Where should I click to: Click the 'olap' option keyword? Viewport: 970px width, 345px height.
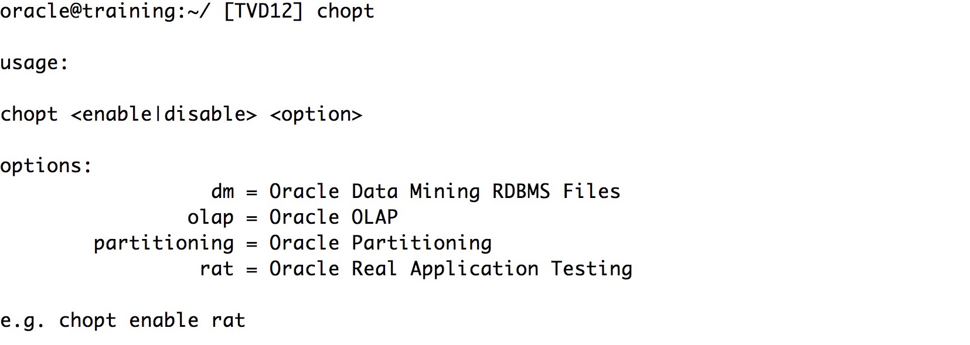point(210,218)
